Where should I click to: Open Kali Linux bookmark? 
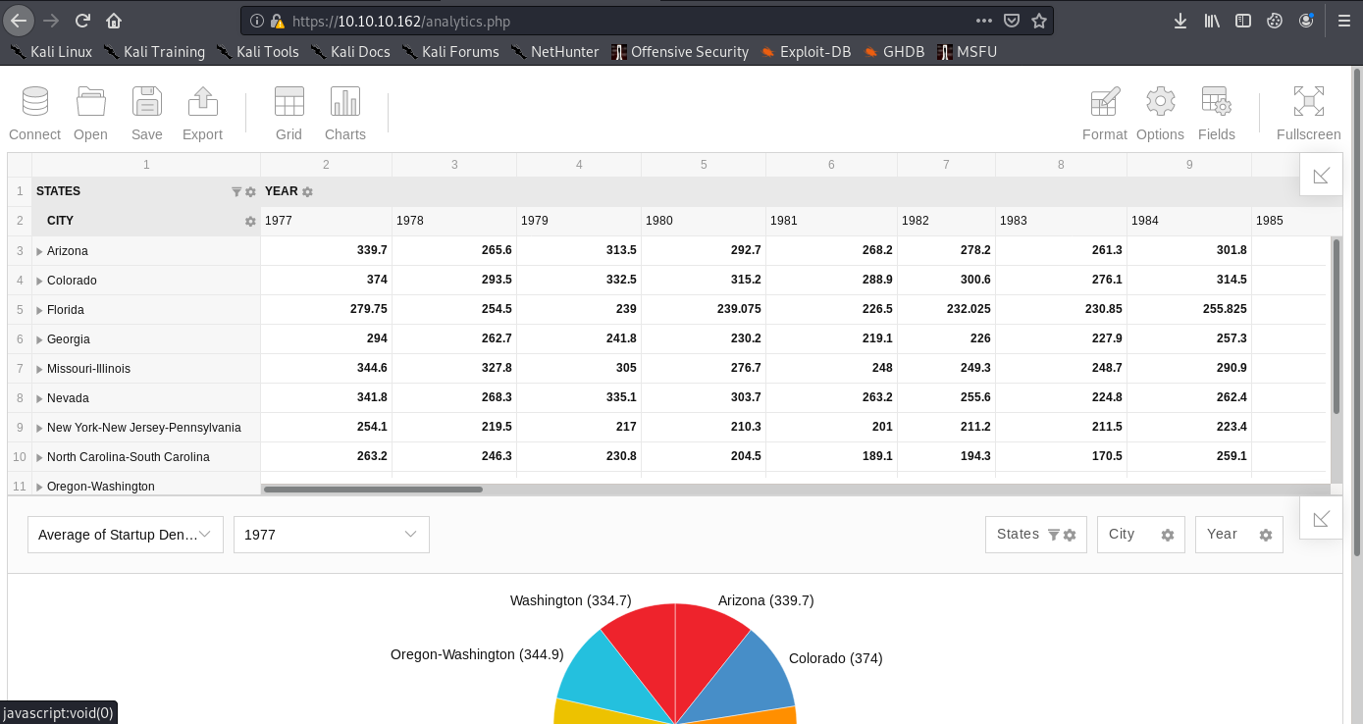click(x=51, y=52)
